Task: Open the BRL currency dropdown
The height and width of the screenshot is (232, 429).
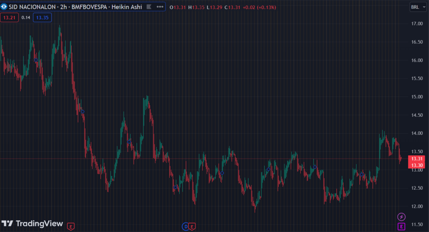Action: [419, 7]
